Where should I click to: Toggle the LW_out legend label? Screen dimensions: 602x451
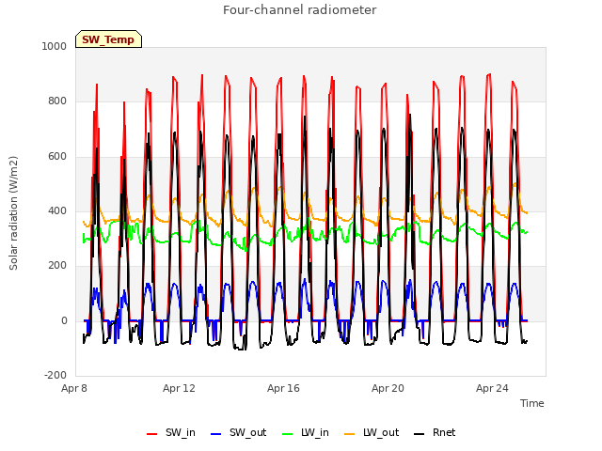(x=381, y=432)
